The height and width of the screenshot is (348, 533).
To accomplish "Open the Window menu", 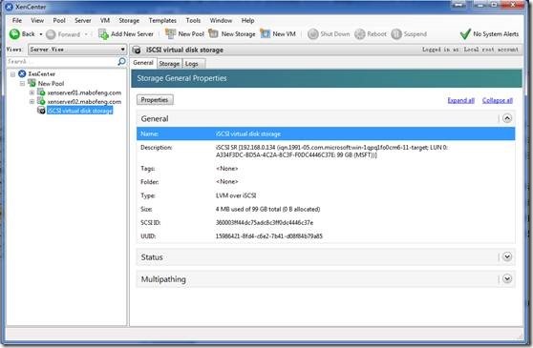I will (x=221, y=20).
